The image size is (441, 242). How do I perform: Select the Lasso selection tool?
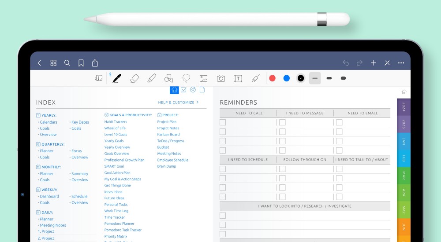click(186, 78)
